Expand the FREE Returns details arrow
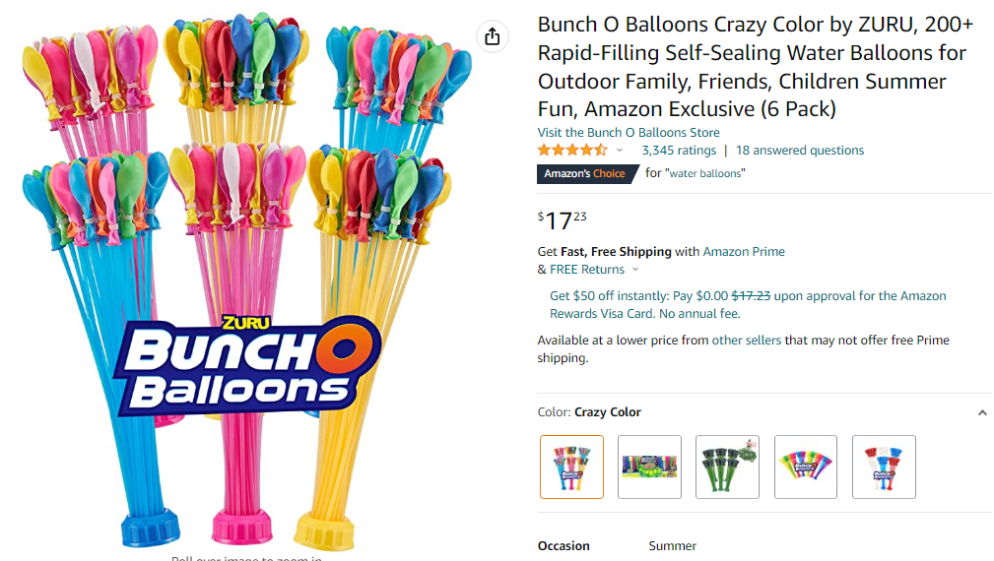The image size is (994, 561). click(635, 270)
